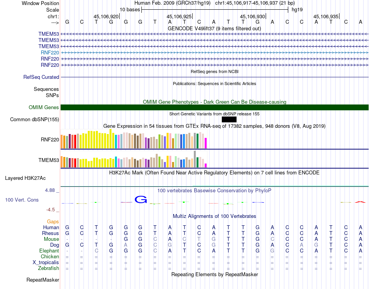This screenshot has width=369, height=289.
Task: Open the Common dbSNP(155) track label
Action: [x=35, y=120]
